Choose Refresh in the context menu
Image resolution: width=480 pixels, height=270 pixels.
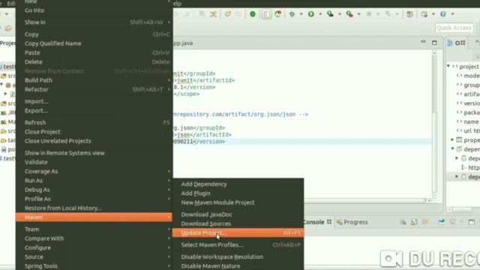coord(94,122)
